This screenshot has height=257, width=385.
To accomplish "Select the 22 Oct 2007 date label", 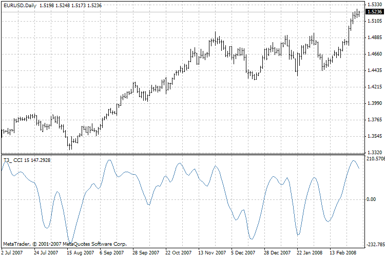I will click(178, 252).
